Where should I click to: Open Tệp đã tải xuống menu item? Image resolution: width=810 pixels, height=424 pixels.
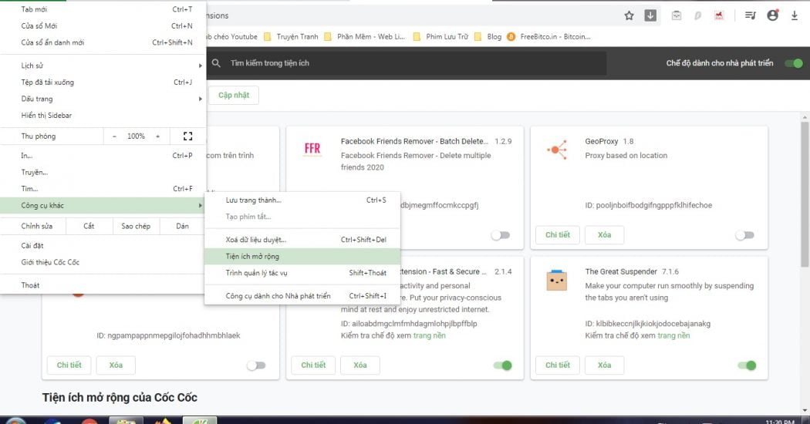click(x=103, y=82)
